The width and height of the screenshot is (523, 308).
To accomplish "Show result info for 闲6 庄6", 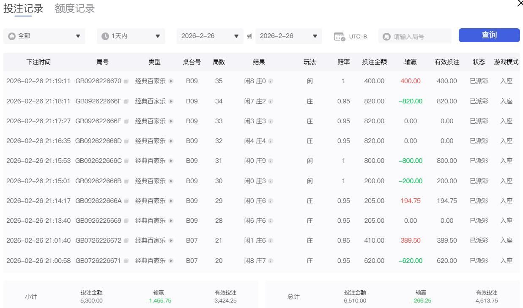I will point(271,221).
